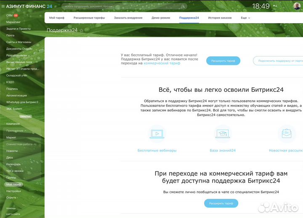Open Маркетинг in sidebar

pyautogui.click(x=13, y=22)
